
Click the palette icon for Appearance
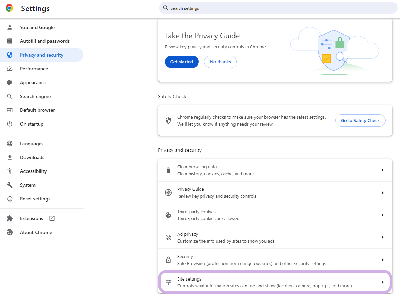pos(10,82)
